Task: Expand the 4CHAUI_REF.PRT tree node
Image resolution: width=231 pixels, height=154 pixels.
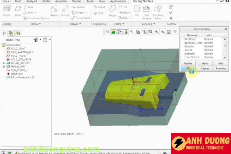Action: (4, 63)
